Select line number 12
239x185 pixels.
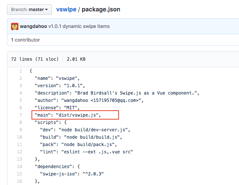(20, 152)
